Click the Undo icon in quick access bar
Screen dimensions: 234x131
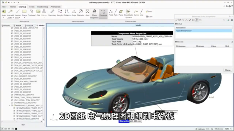coord(9,2)
